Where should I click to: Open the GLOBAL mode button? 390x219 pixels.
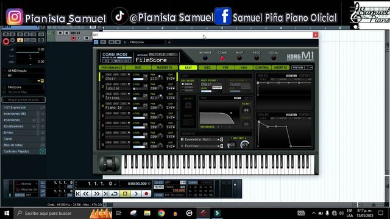[274, 58]
